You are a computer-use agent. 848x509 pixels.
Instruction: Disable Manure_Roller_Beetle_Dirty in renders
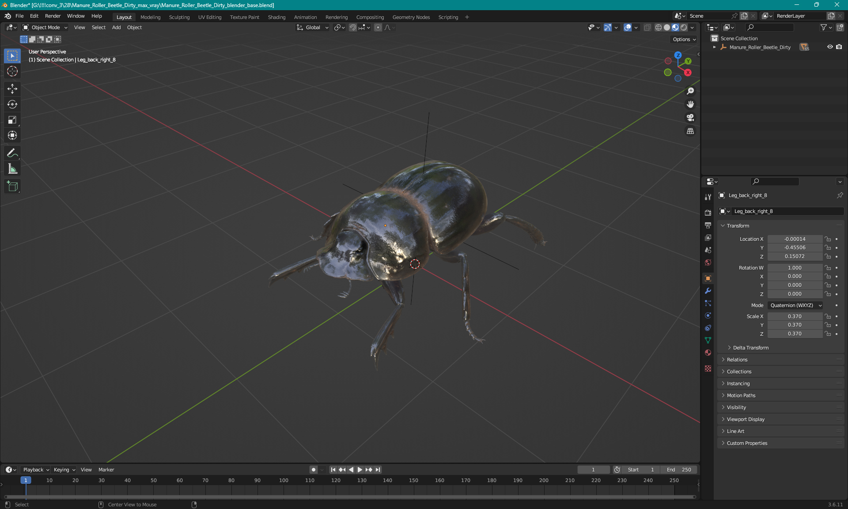point(839,47)
